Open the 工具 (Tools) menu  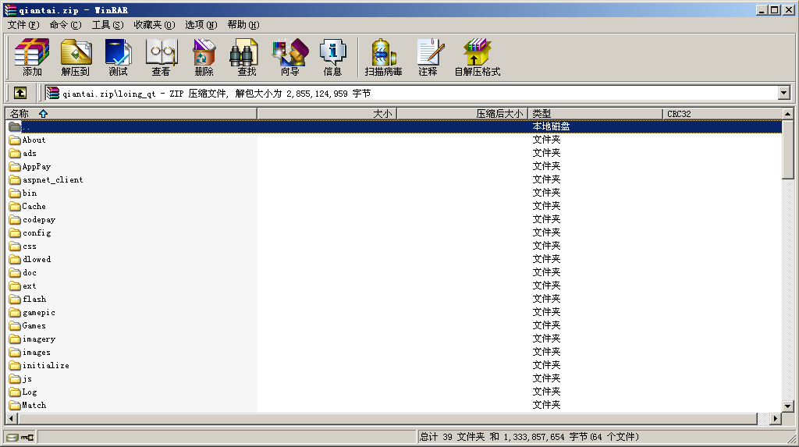[108, 25]
